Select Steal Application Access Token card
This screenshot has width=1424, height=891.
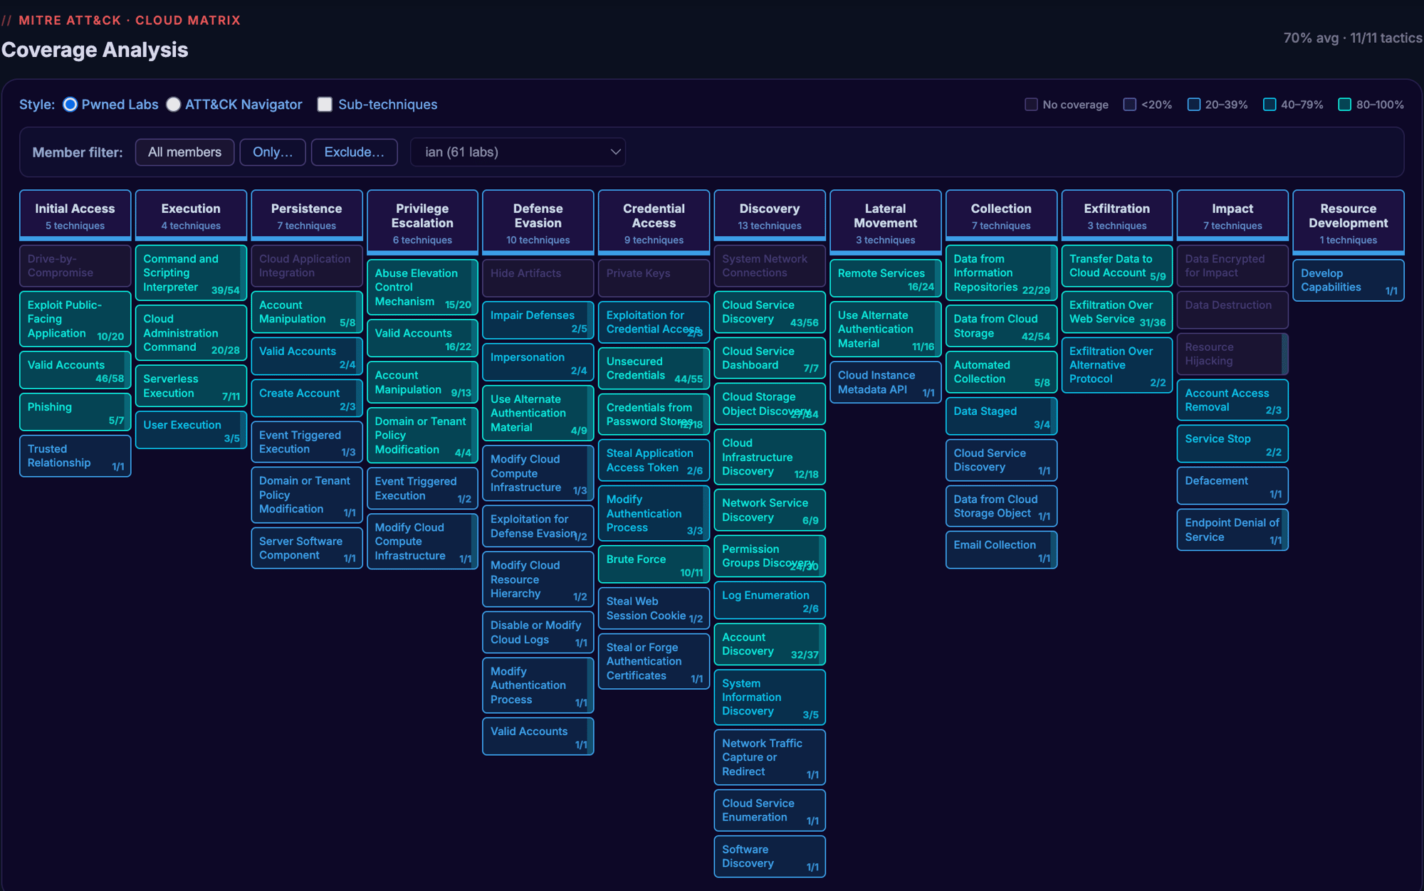[x=654, y=460]
